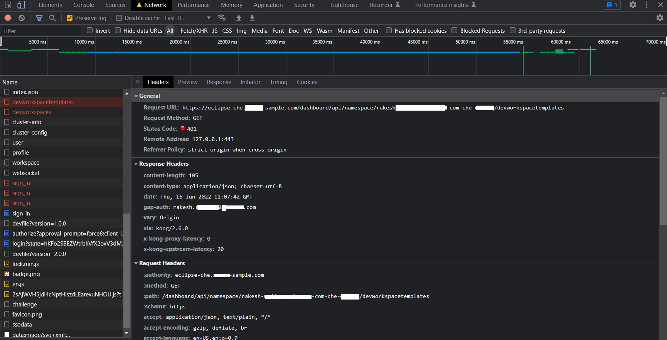The width and height of the screenshot is (667, 340).
Task: Filter requests by JS type
Action: (215, 30)
